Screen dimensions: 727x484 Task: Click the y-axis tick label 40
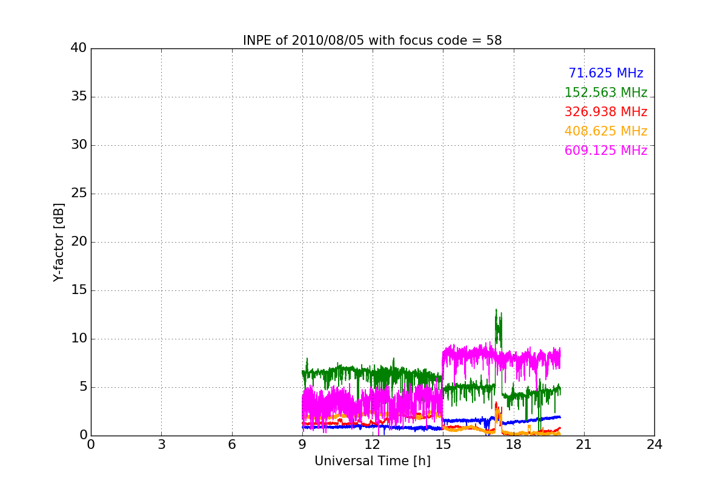point(79,48)
